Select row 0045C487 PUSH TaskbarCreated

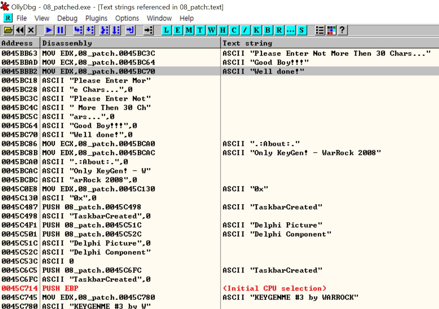220,207
